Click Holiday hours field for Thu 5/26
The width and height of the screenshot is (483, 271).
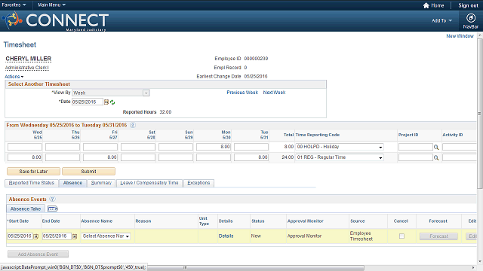click(x=63, y=147)
